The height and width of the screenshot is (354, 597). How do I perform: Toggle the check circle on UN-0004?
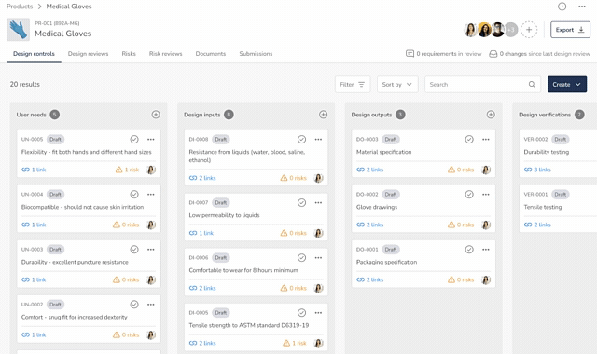(134, 195)
